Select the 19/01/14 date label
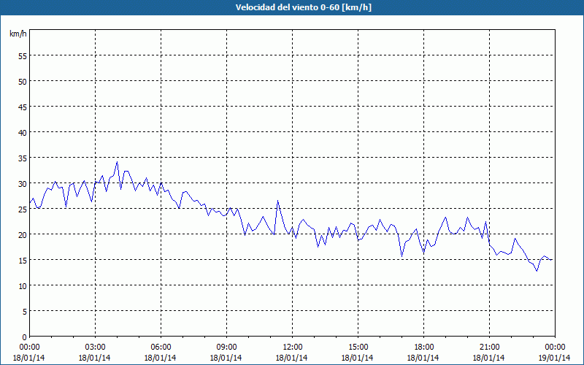Viewport: 584px width, 365px height. 554,358
